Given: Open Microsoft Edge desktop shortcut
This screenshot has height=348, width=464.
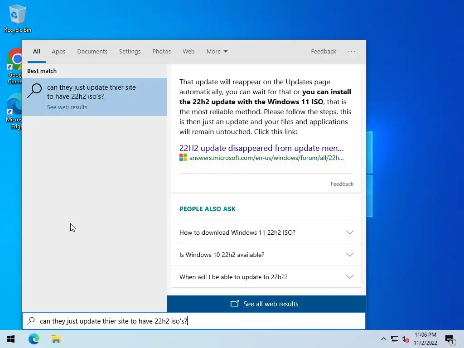Looking at the screenshot, I should pos(14,111).
